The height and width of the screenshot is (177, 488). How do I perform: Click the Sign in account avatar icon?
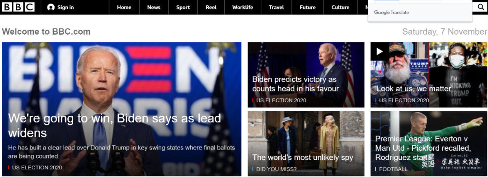[x=51, y=8]
